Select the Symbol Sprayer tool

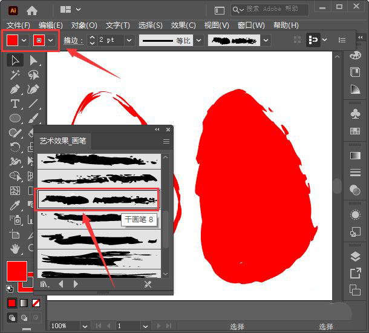(15, 220)
